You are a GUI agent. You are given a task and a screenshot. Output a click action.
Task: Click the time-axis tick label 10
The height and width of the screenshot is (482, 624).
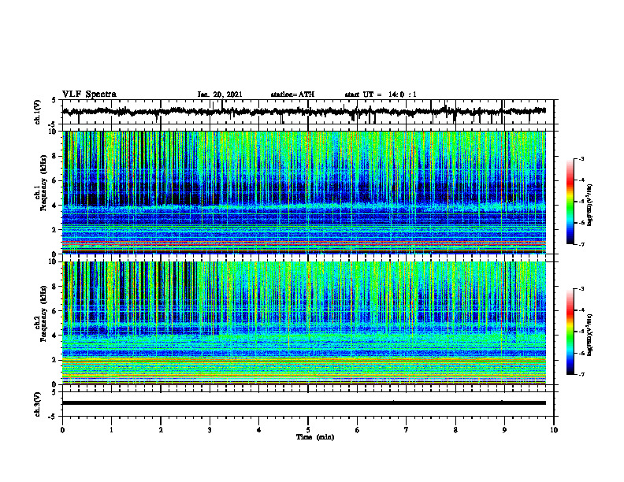[x=554, y=430]
